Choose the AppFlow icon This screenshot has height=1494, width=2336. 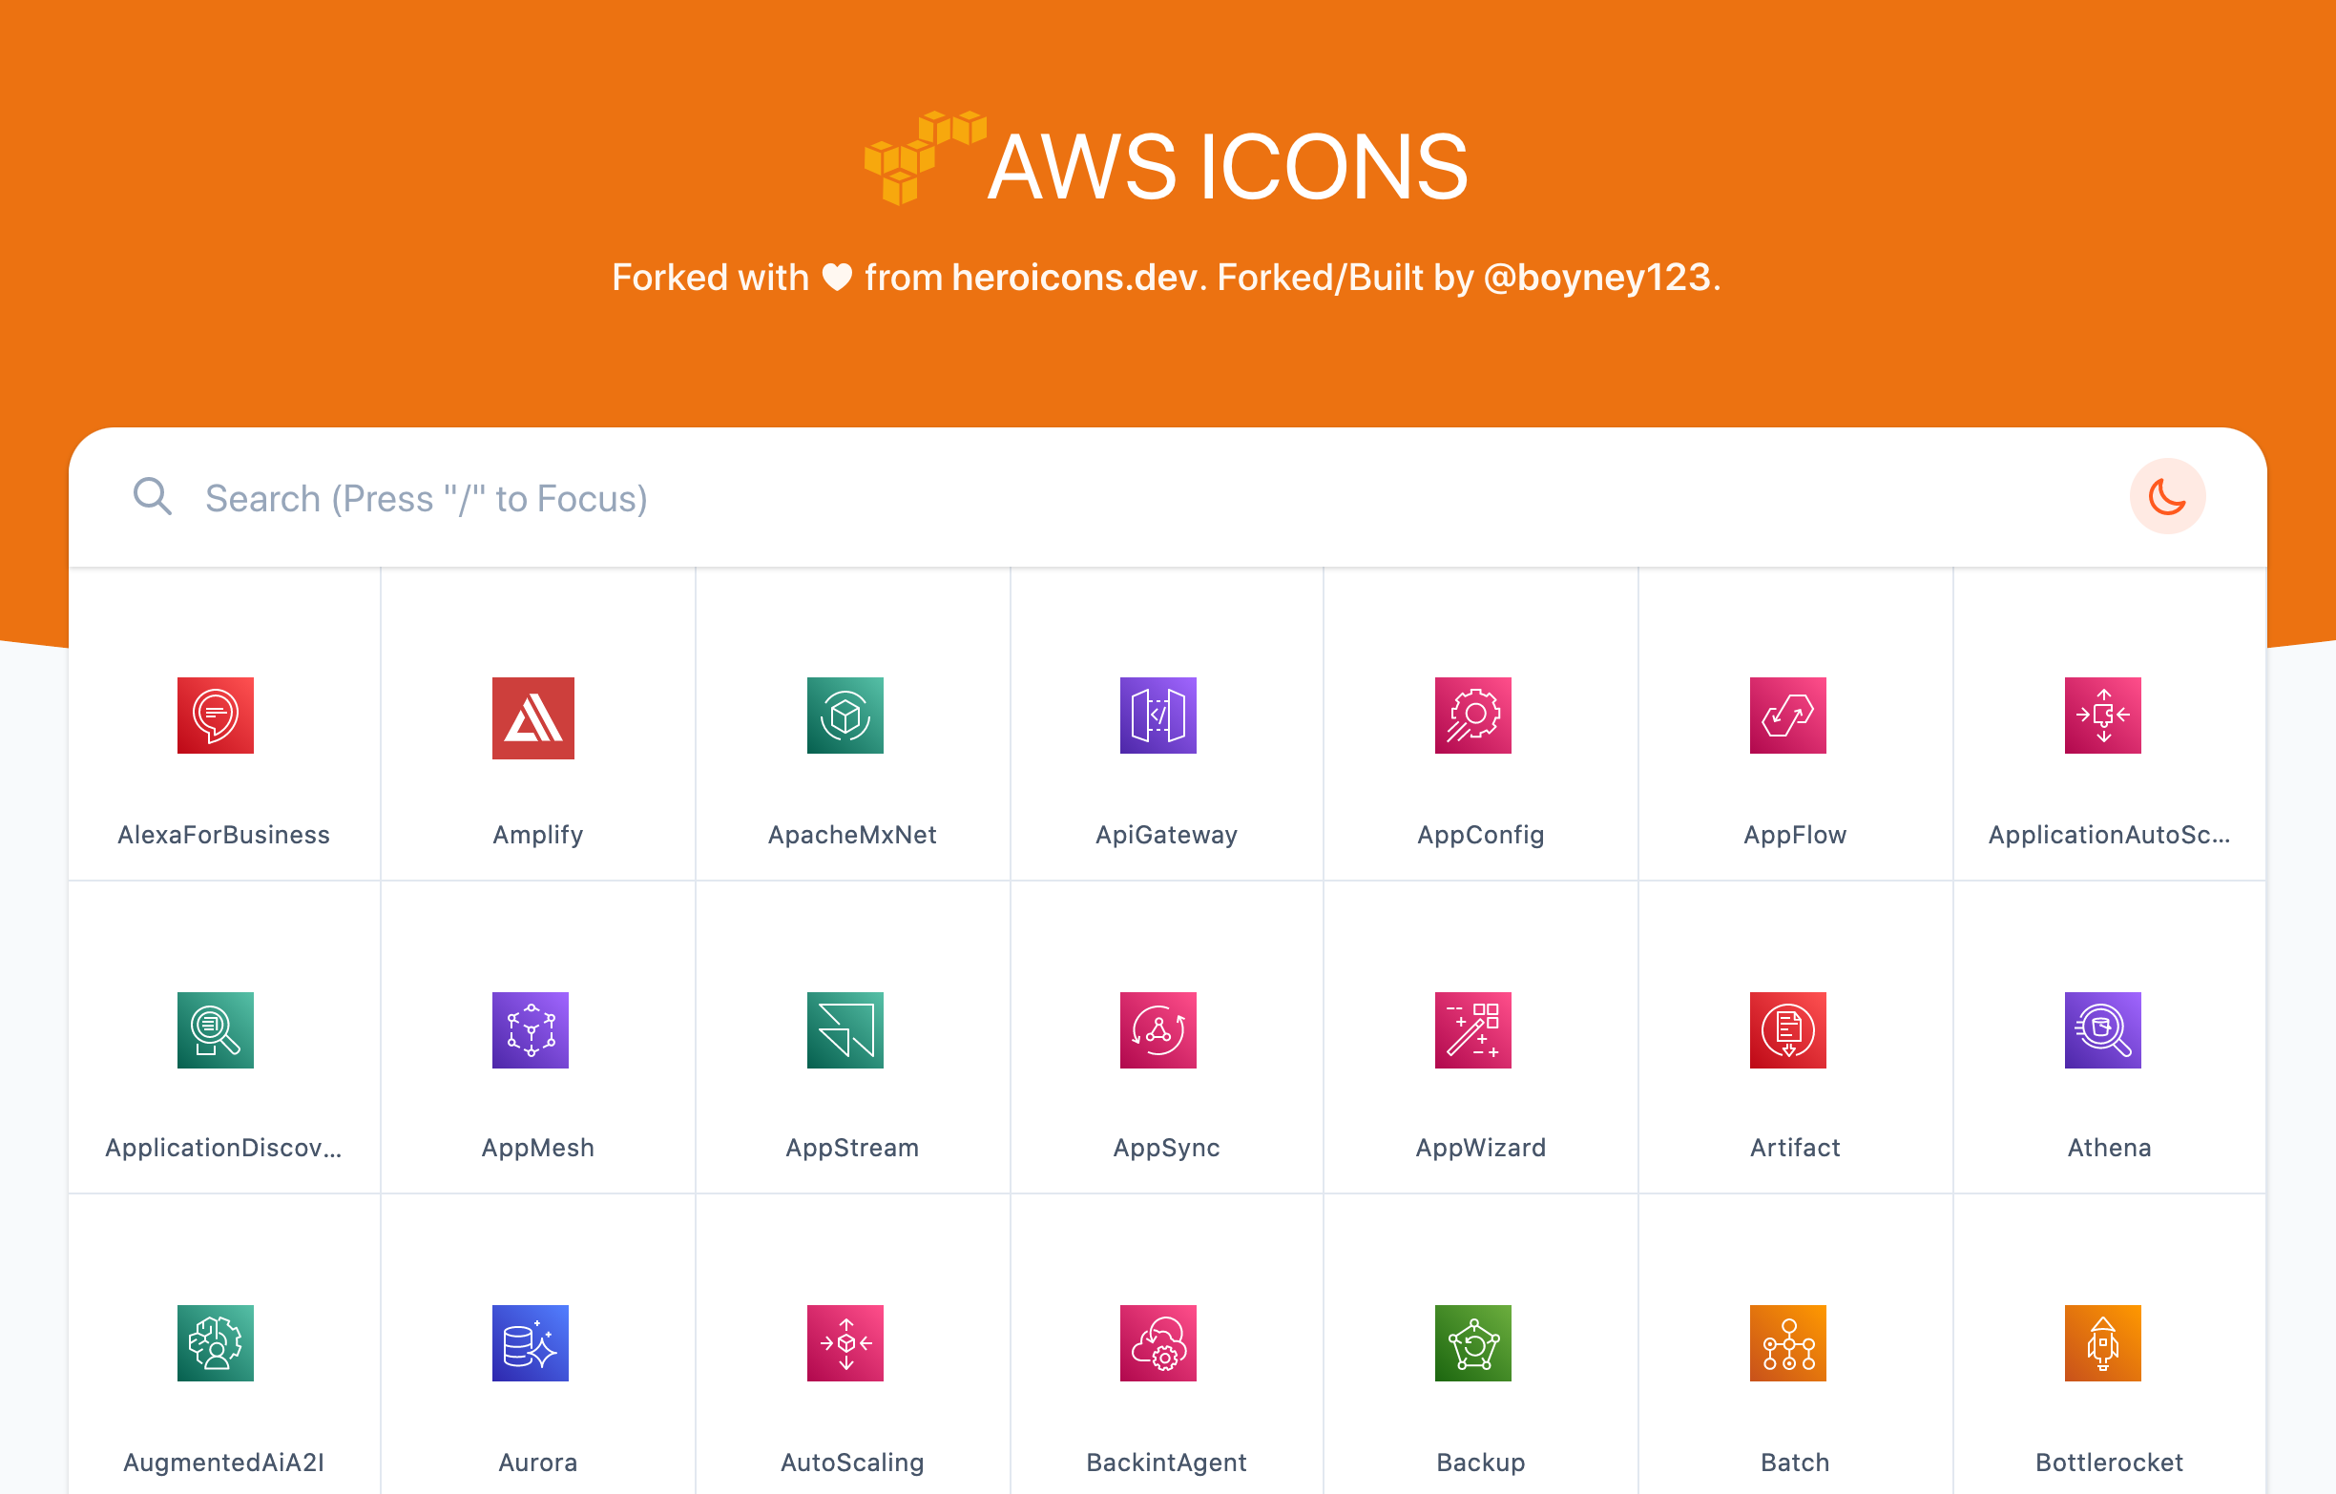1789,716
